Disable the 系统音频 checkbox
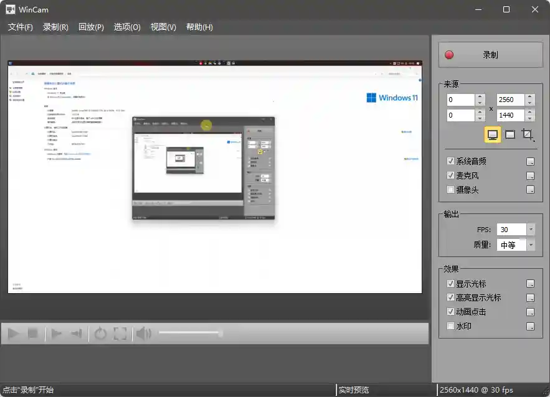This screenshot has height=397, width=550. pos(452,161)
